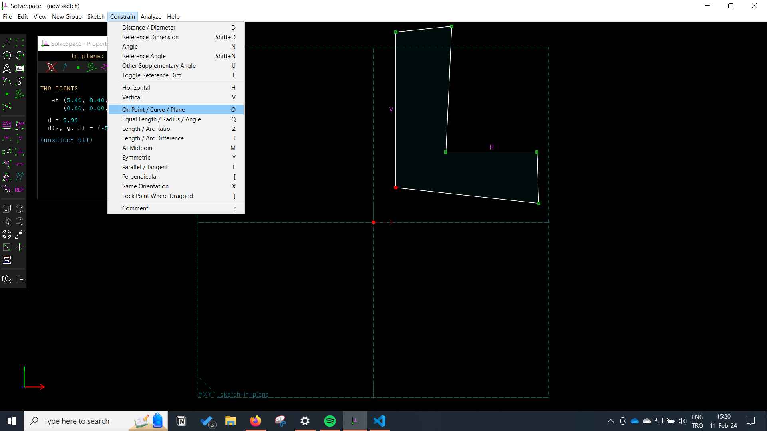Expand the Help menu
This screenshot has height=431, width=767.
(173, 16)
